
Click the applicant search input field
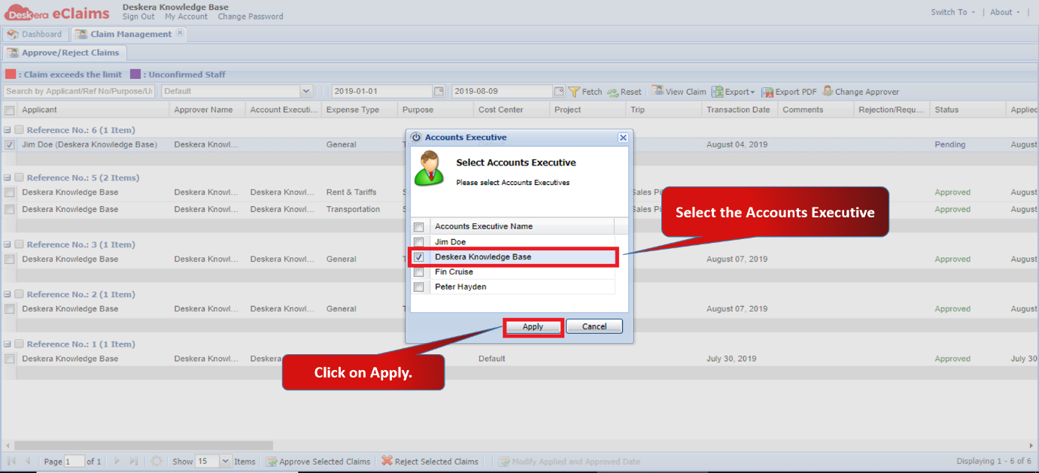[79, 91]
